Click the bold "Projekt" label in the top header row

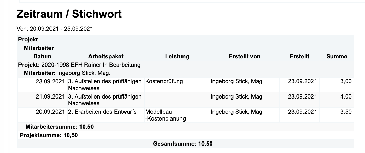pyautogui.click(x=28, y=40)
